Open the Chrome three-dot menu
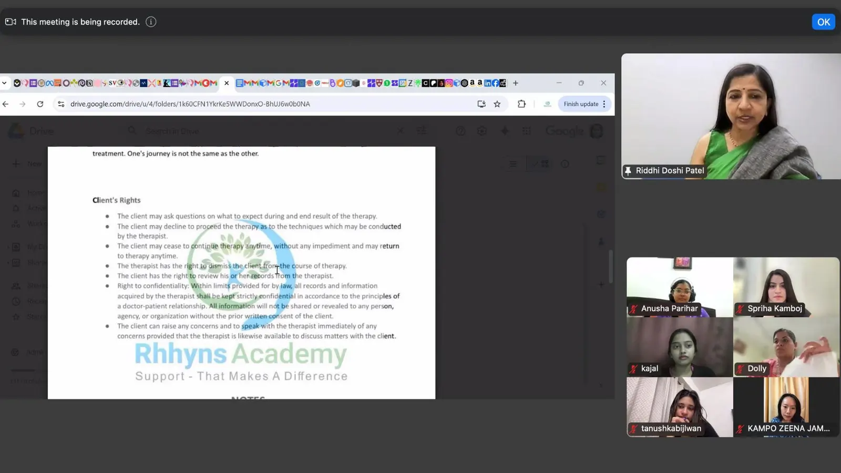This screenshot has height=473, width=841. pyautogui.click(x=604, y=104)
